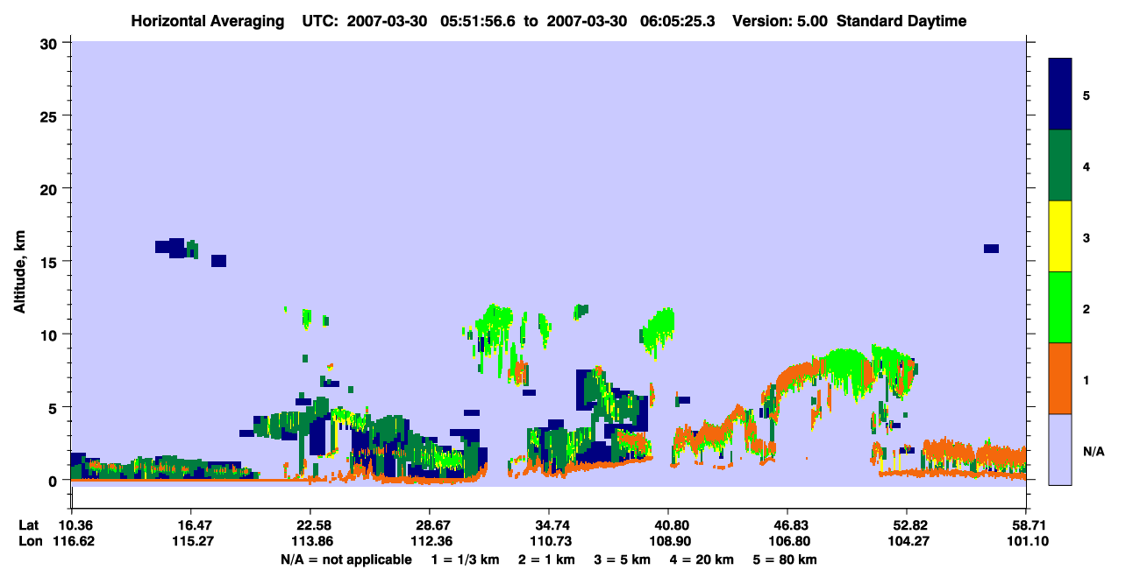Click the latitude value 28.67

pos(430,525)
